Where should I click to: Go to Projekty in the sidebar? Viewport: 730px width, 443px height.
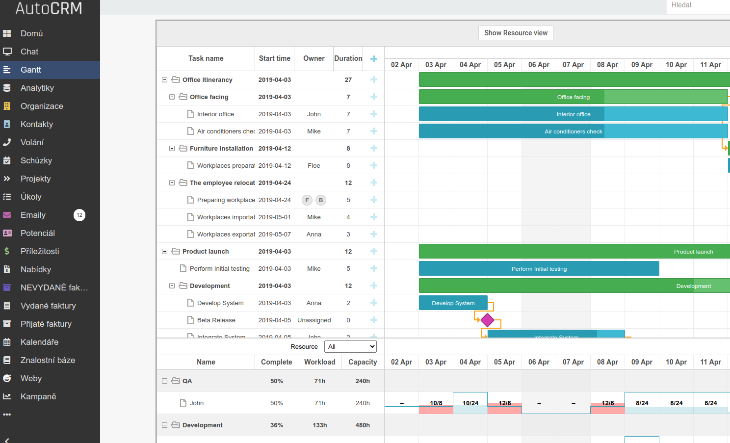[35, 179]
